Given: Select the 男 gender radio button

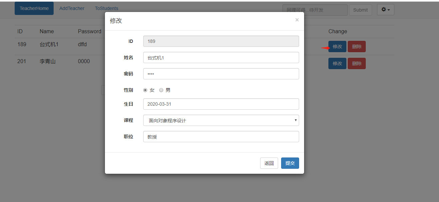Looking at the screenshot, I should (161, 90).
